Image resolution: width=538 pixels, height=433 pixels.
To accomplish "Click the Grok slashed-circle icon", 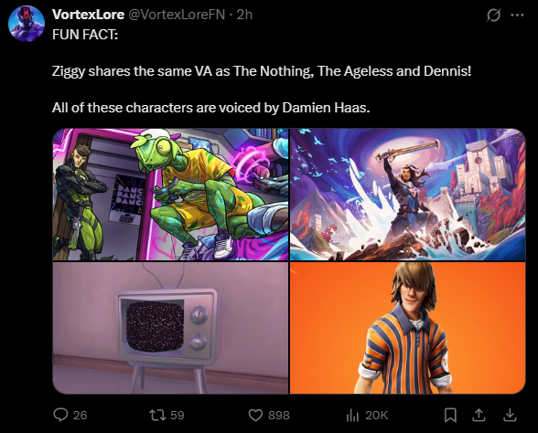I will [493, 15].
